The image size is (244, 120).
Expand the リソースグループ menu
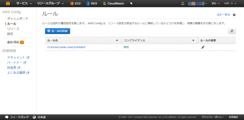tap(51, 3)
